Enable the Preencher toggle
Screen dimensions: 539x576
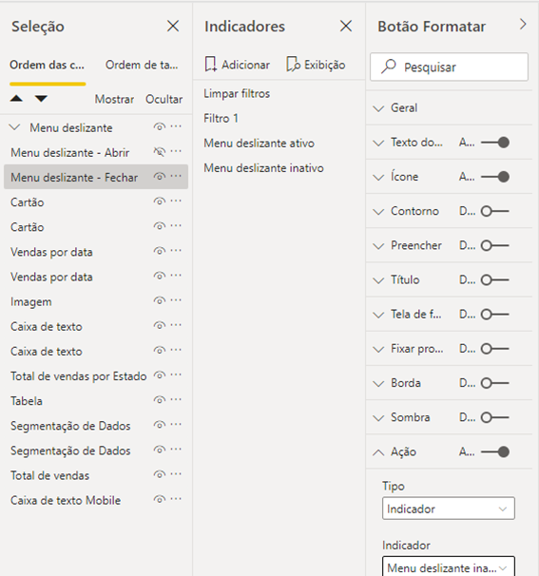click(495, 245)
